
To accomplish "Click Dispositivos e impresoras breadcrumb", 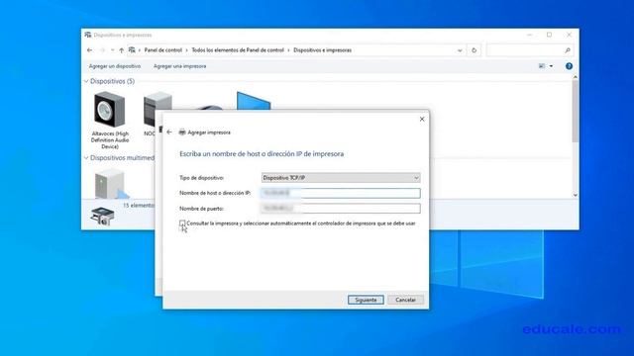I will (x=322, y=50).
